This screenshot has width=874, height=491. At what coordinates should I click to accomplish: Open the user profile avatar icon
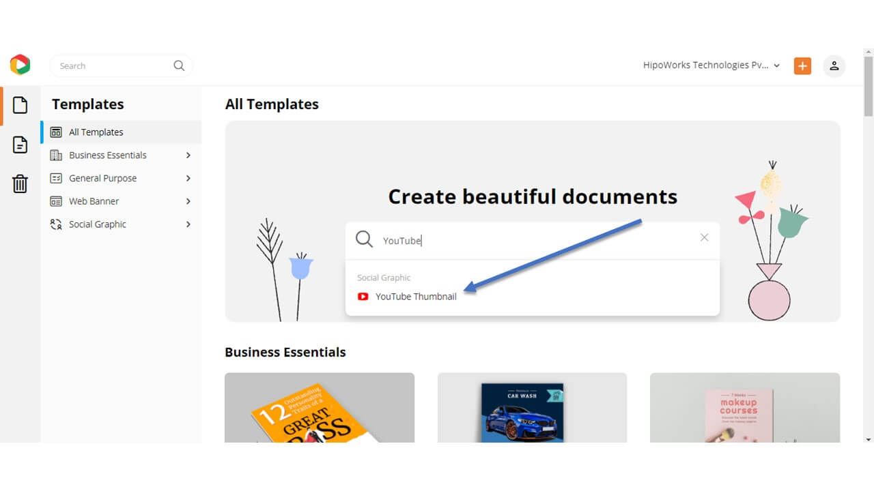point(834,66)
